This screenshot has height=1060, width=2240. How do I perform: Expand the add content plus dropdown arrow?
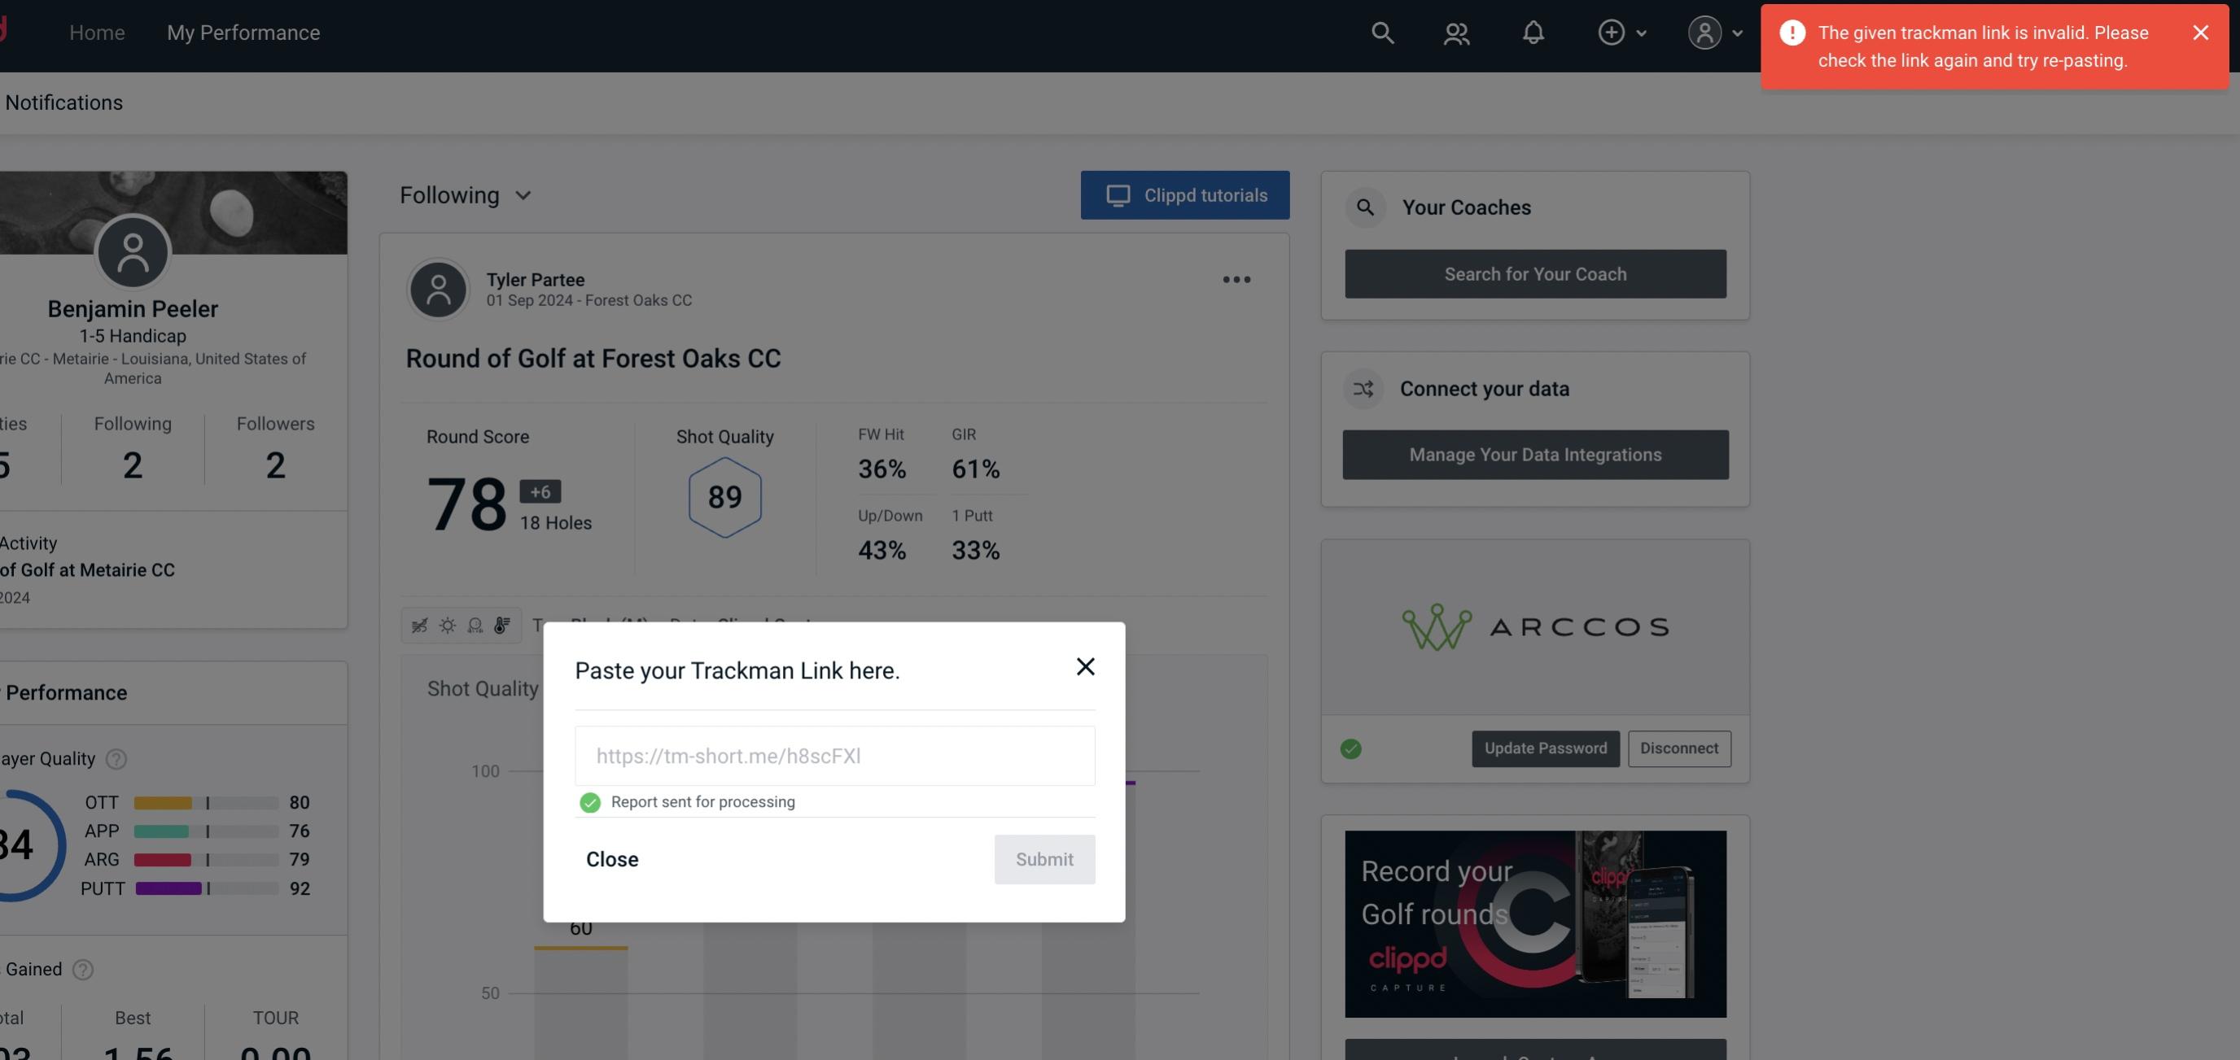pyautogui.click(x=1642, y=32)
